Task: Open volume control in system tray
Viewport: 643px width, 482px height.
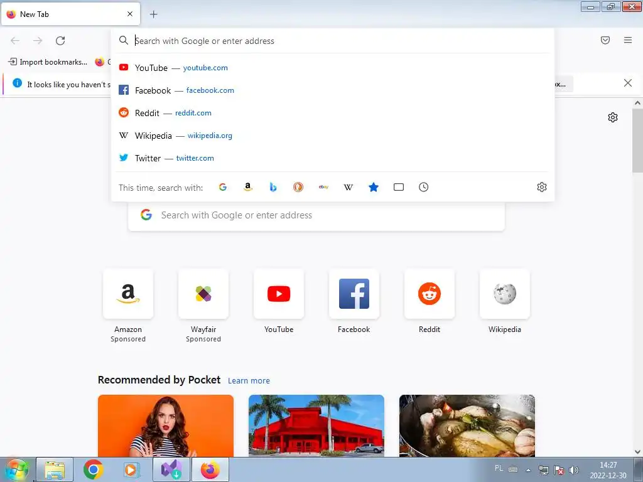Action: tap(574, 470)
